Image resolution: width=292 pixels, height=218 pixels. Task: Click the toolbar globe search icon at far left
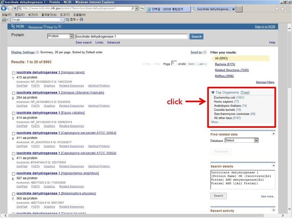pos(4,20)
